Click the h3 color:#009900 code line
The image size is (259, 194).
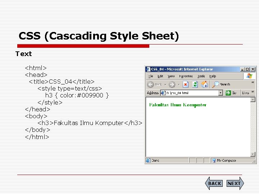77,95
